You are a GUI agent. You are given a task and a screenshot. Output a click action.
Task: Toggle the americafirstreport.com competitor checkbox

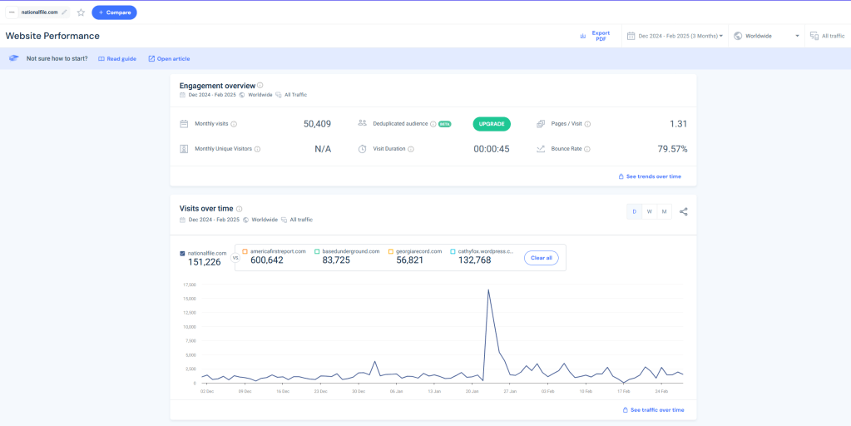(x=245, y=251)
